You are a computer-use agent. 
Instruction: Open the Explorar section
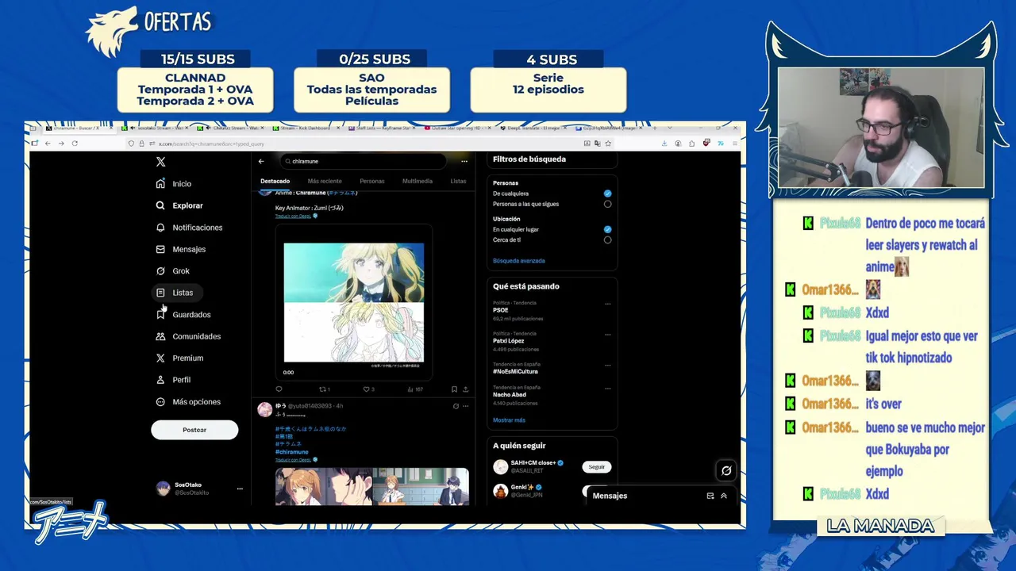pyautogui.click(x=179, y=205)
